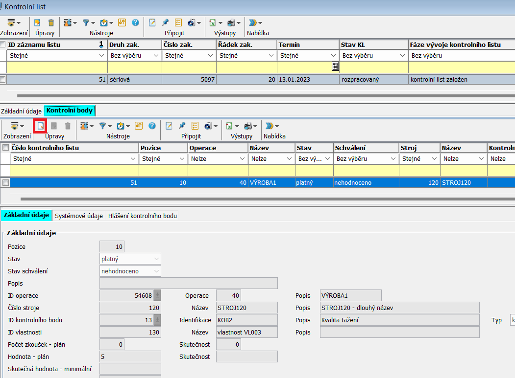Screen dimensions: 515x378
Task: Open the filter funnel tool in Kontrolní body toolbar
Action: (103, 126)
